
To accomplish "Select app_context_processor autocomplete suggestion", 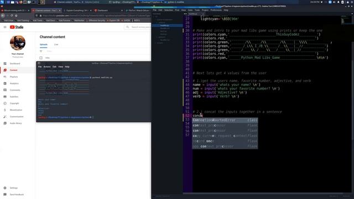I will [x=225, y=146].
